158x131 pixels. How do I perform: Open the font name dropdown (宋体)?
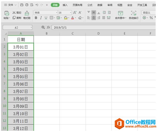57,12
